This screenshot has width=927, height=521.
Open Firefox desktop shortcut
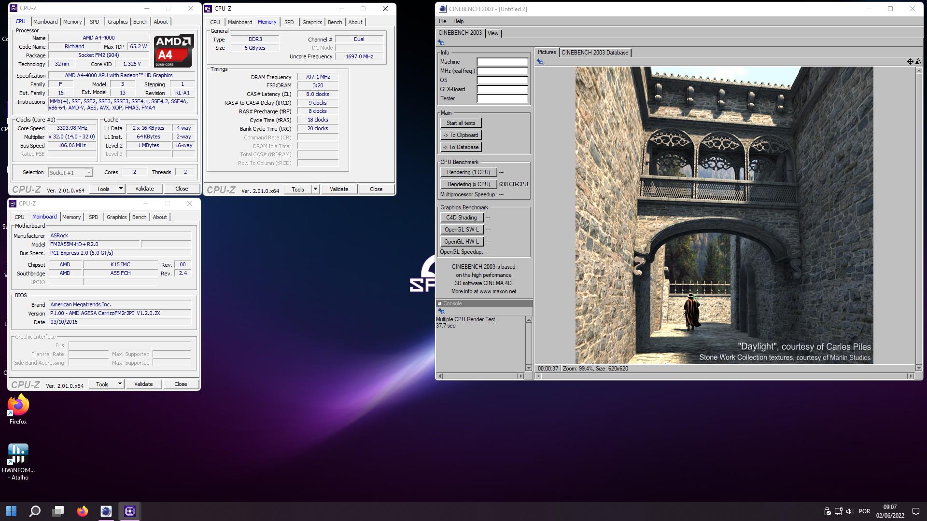coord(18,410)
